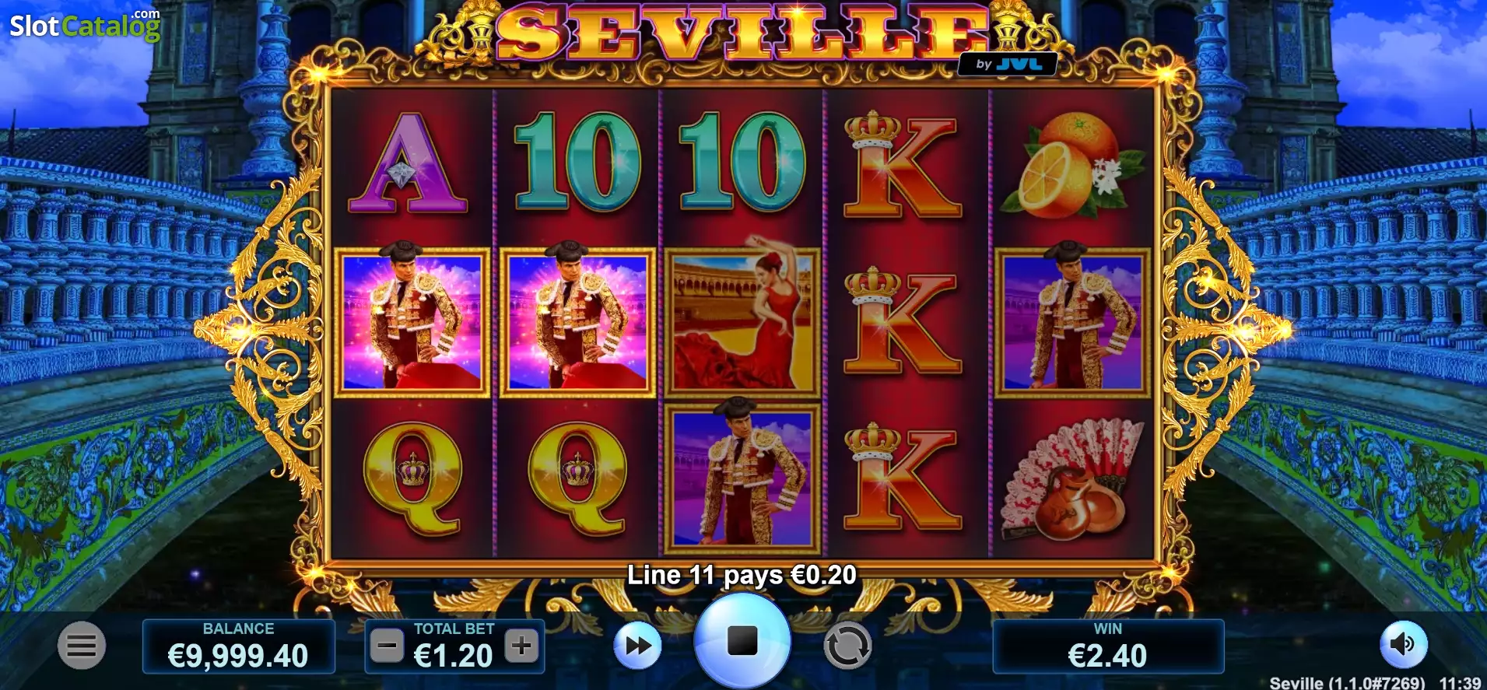Select the orange fruit symbol
1487x690 pixels.
(x=1071, y=165)
